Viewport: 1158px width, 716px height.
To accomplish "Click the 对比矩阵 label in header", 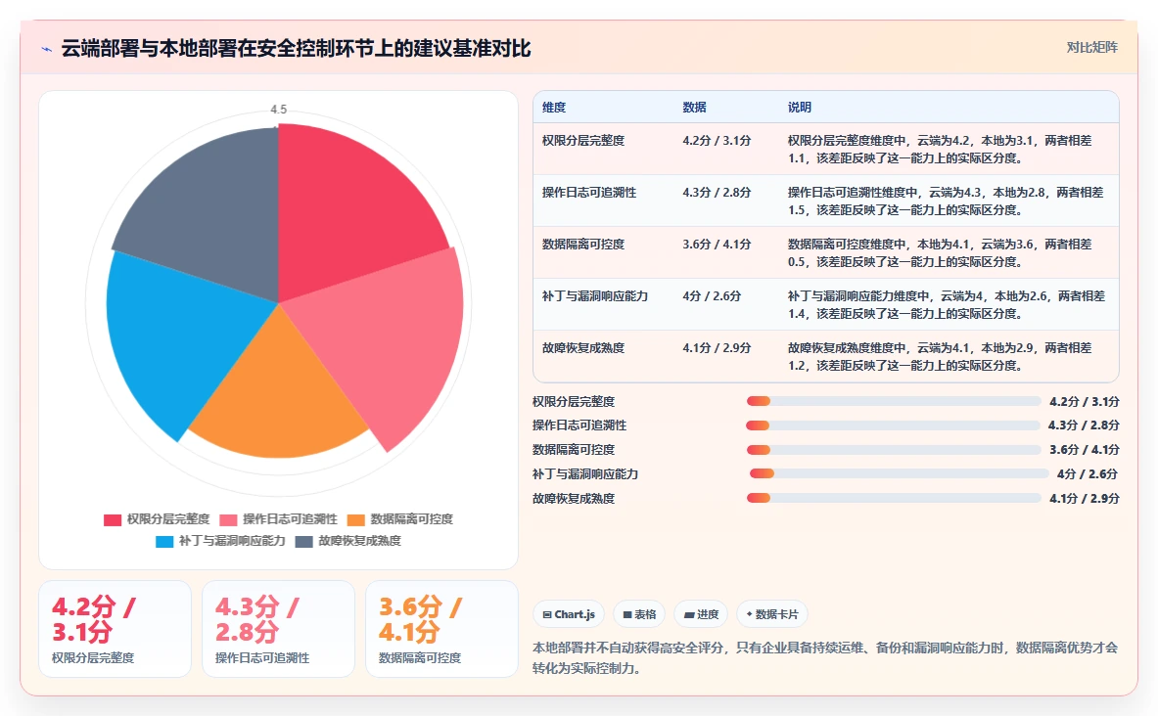I will tap(1091, 47).
